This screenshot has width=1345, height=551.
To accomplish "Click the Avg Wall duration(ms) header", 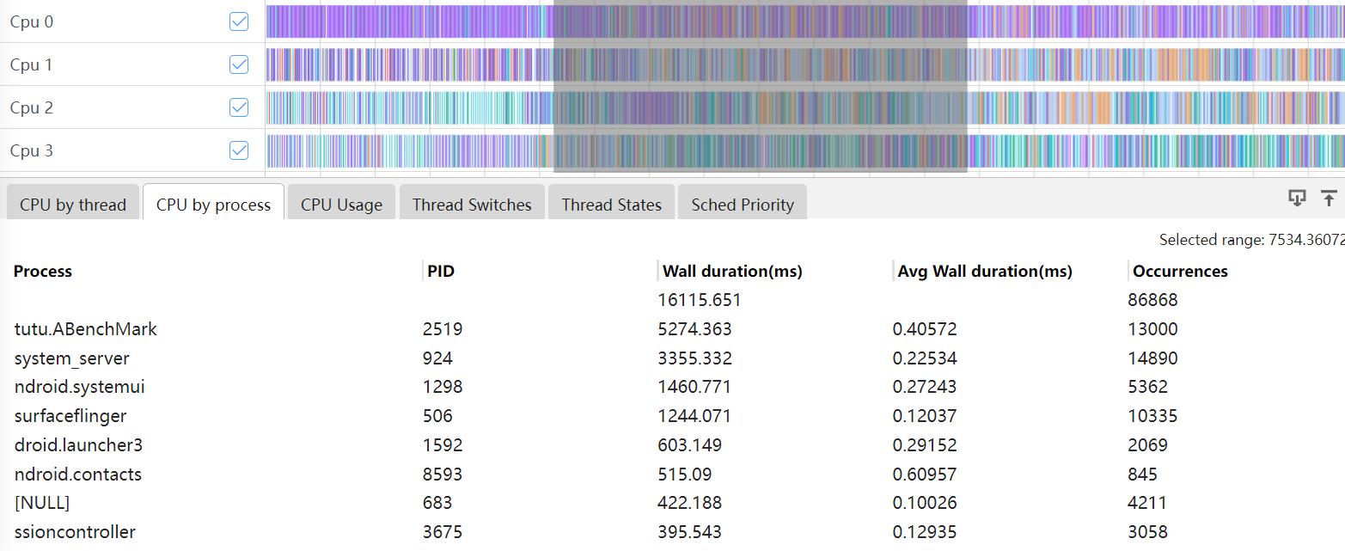I will pyautogui.click(x=985, y=272).
